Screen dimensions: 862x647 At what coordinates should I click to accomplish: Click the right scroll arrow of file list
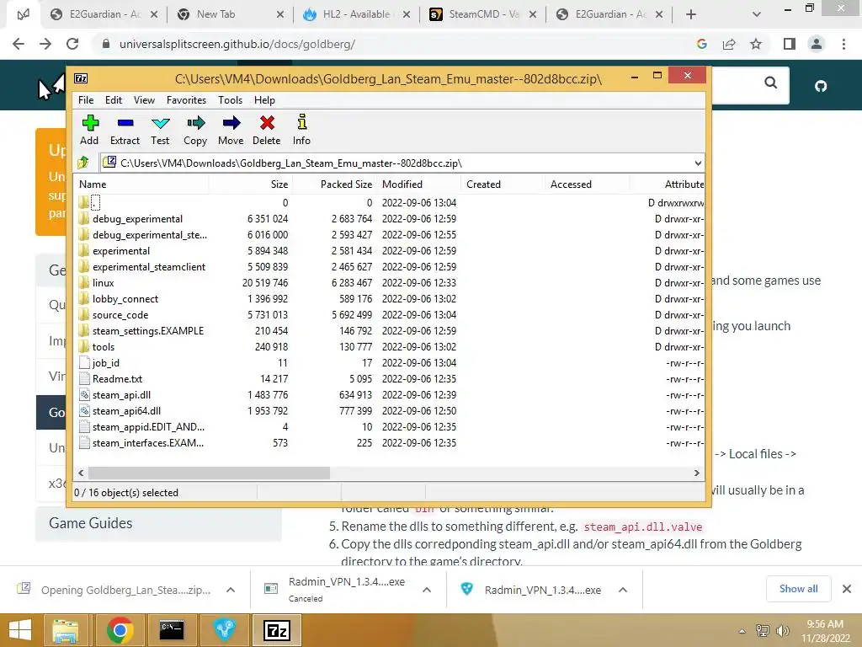point(696,473)
